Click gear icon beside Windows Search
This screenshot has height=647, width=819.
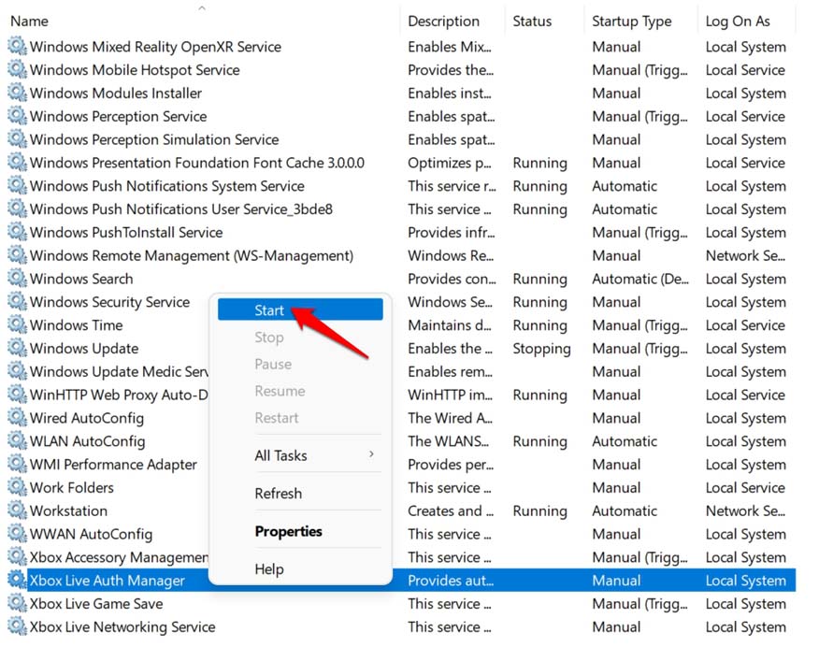[x=17, y=279]
